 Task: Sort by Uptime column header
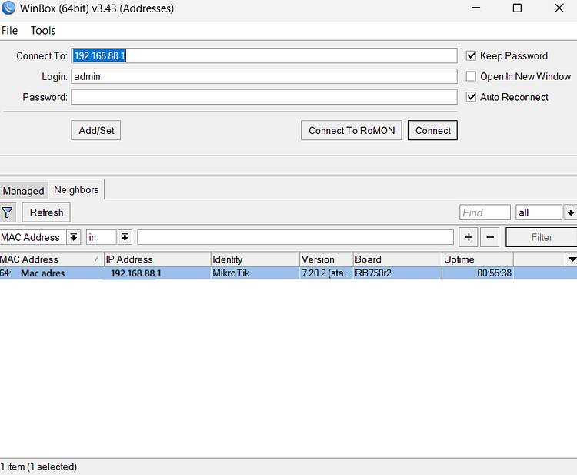478,259
